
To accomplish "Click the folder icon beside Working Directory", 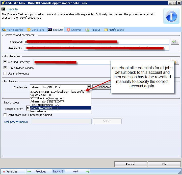I will (175, 62).
